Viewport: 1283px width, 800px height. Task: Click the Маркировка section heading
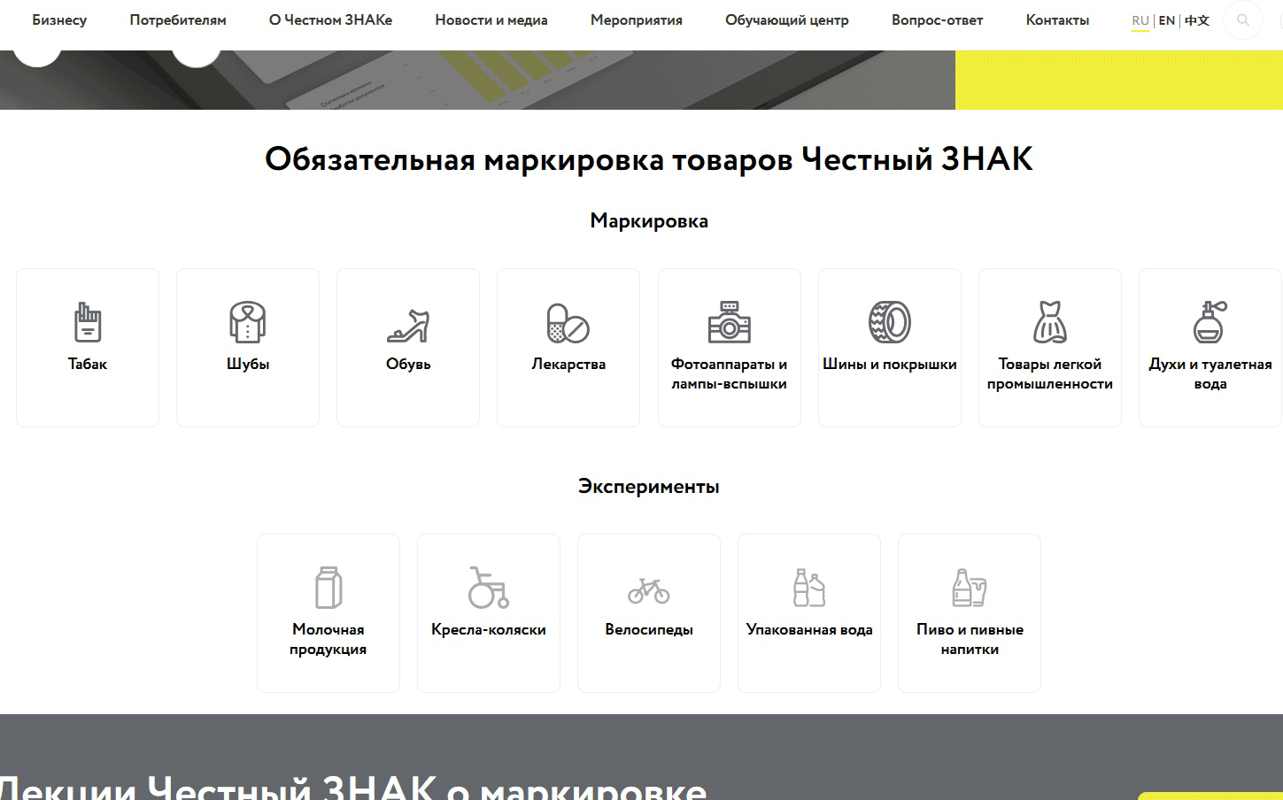649,220
